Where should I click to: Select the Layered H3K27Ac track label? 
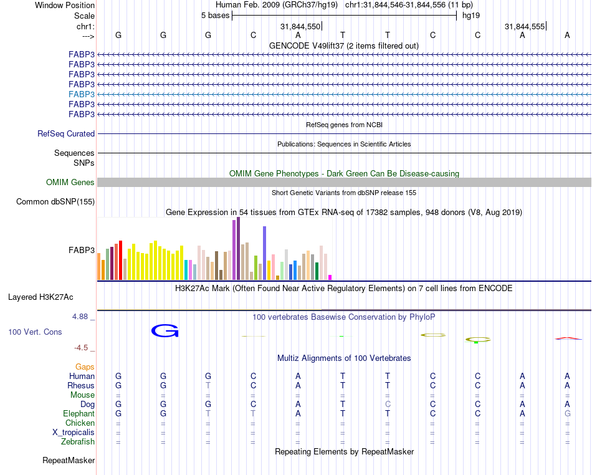tap(41, 297)
